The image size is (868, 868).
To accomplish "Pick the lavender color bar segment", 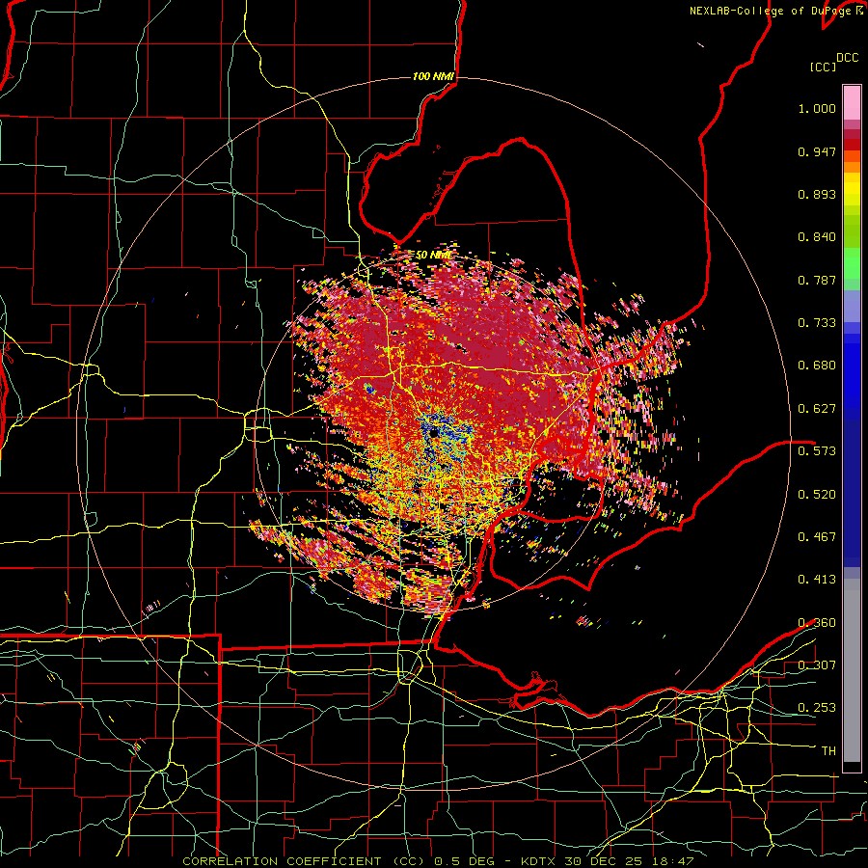I will coord(852,306).
